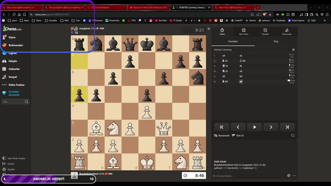The image size is (331, 186).
Task: Select move d3 in move list
Action: [x=224, y=76]
